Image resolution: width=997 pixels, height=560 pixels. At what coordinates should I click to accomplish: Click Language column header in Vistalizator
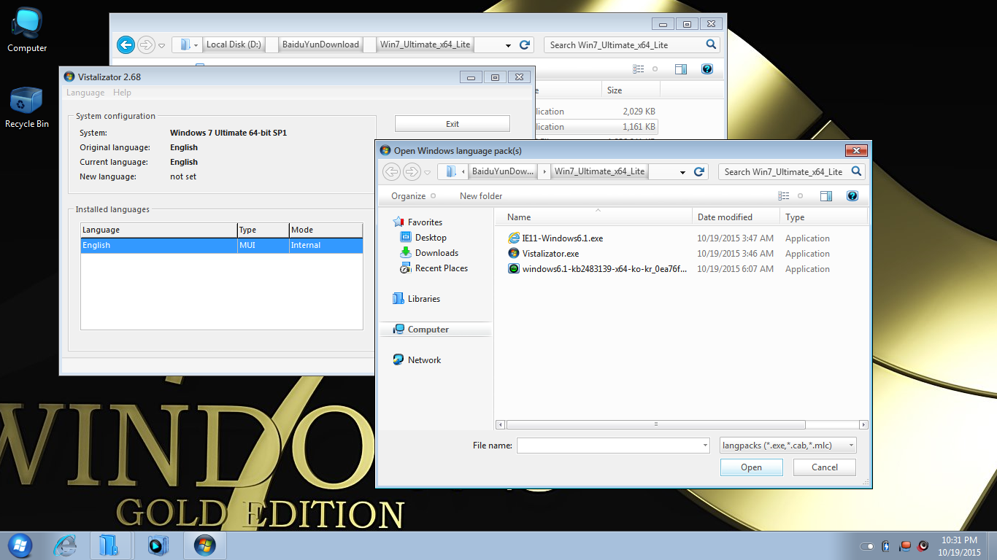(158, 230)
